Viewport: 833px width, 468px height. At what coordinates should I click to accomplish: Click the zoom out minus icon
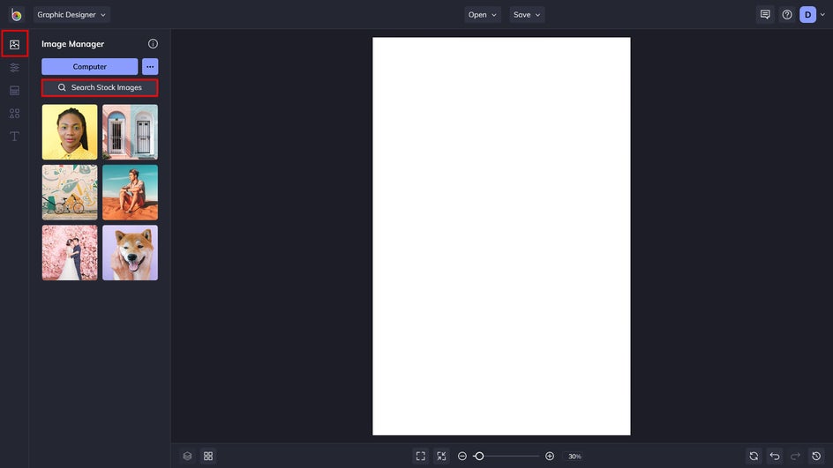click(462, 456)
